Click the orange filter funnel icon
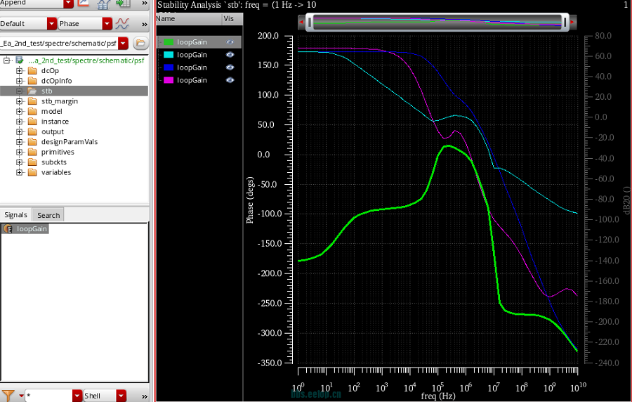 click(x=8, y=396)
